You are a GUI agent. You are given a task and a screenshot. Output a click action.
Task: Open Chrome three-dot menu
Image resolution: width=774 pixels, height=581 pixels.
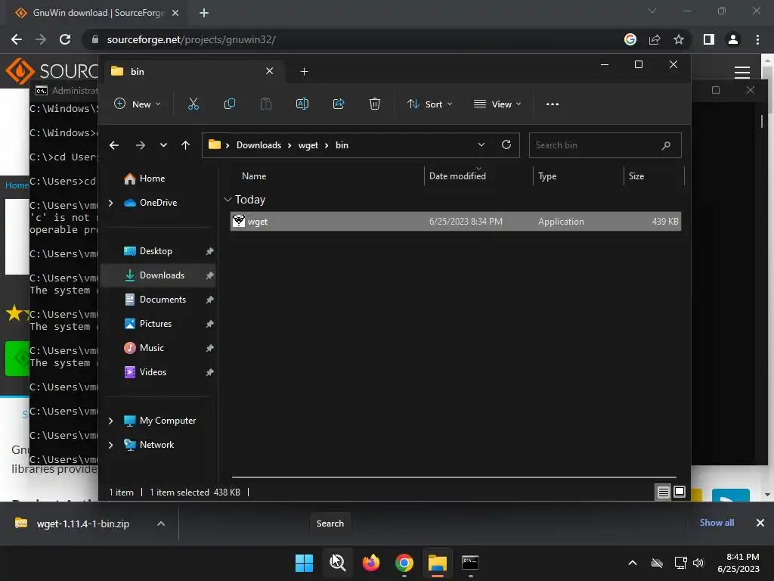[x=757, y=39]
